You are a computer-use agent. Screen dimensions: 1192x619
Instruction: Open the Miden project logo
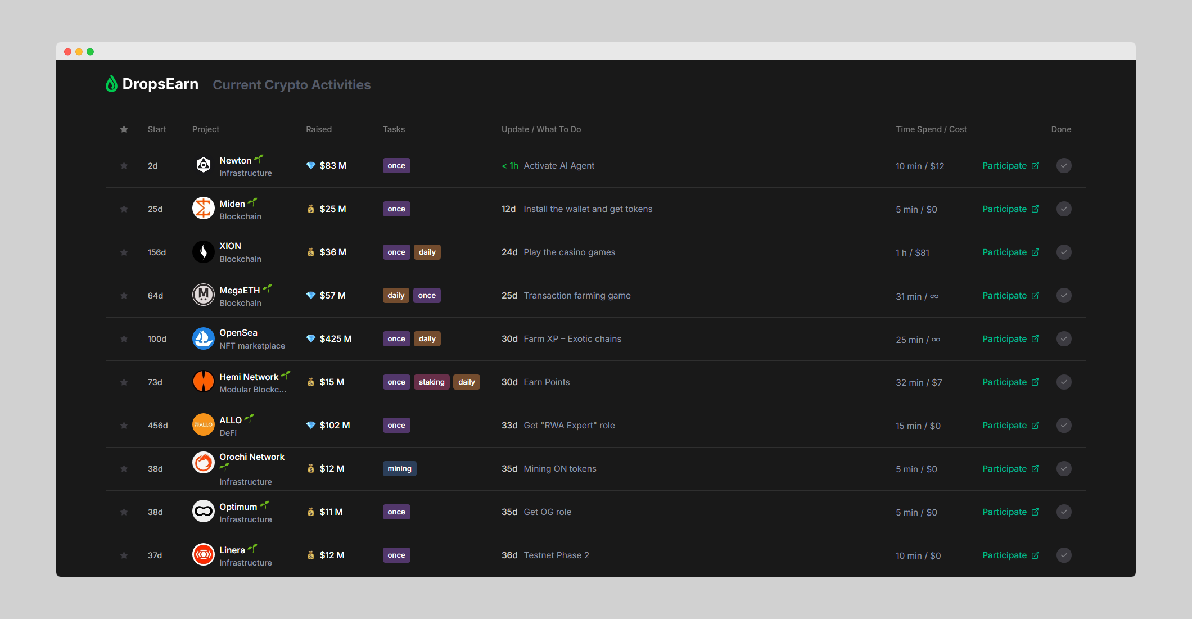[x=204, y=209]
